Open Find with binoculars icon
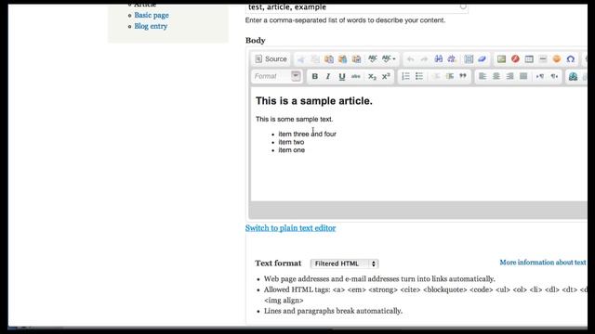This screenshot has width=595, height=334. point(438,58)
